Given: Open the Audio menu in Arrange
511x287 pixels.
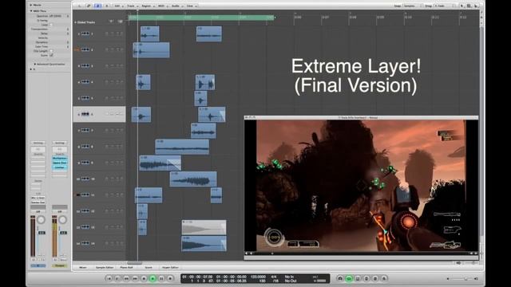Looking at the screenshot, I should (176, 6).
